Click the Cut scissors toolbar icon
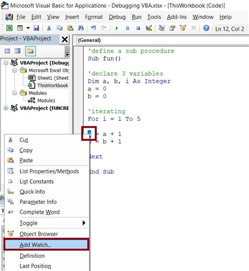 (49, 28)
